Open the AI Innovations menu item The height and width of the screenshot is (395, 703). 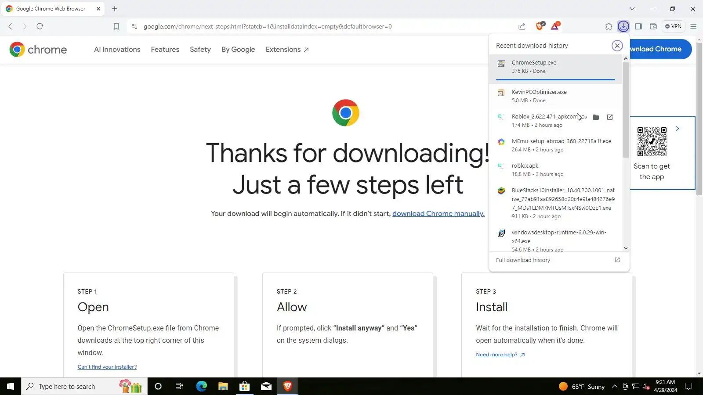(117, 50)
